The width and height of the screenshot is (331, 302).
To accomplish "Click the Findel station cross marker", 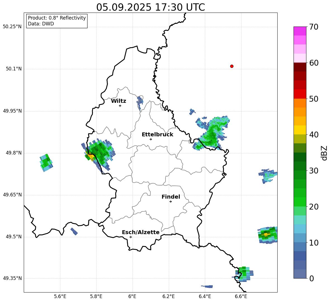I will (x=171, y=202).
